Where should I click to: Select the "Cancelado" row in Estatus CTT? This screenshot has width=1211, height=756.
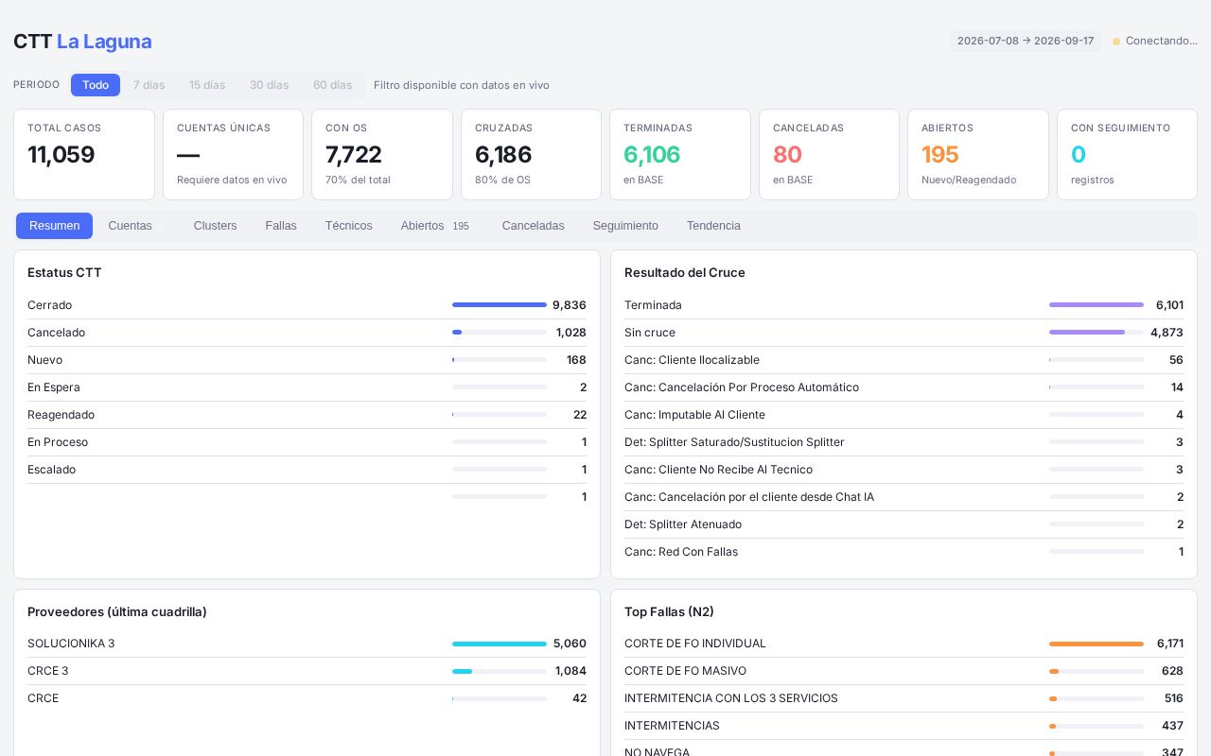point(307,333)
